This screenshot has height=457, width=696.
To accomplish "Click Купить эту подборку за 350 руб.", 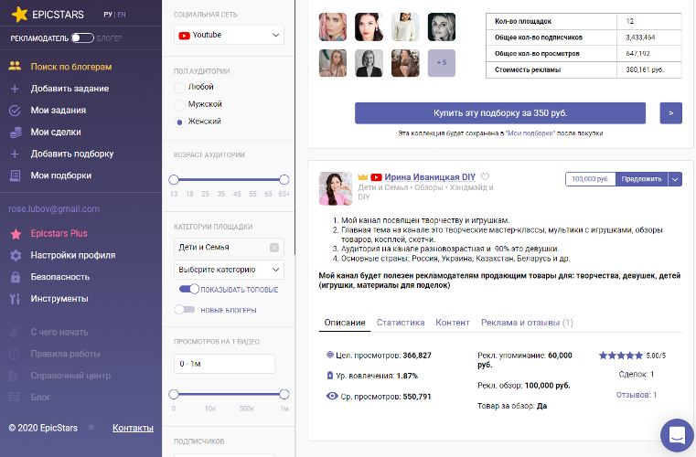I will [x=500, y=112].
